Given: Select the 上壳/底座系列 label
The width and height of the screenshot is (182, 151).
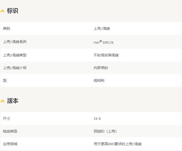Looking at the screenshot, I should [x=15, y=42].
